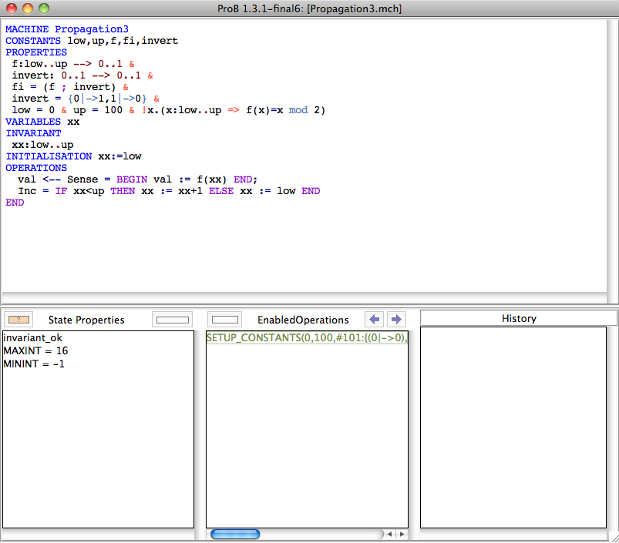The height and width of the screenshot is (543, 619).
Task: Select the MININT = -1 entry
Action: click(34, 364)
